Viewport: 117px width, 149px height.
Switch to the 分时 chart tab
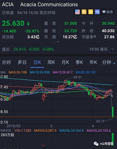click(x=6, y=62)
